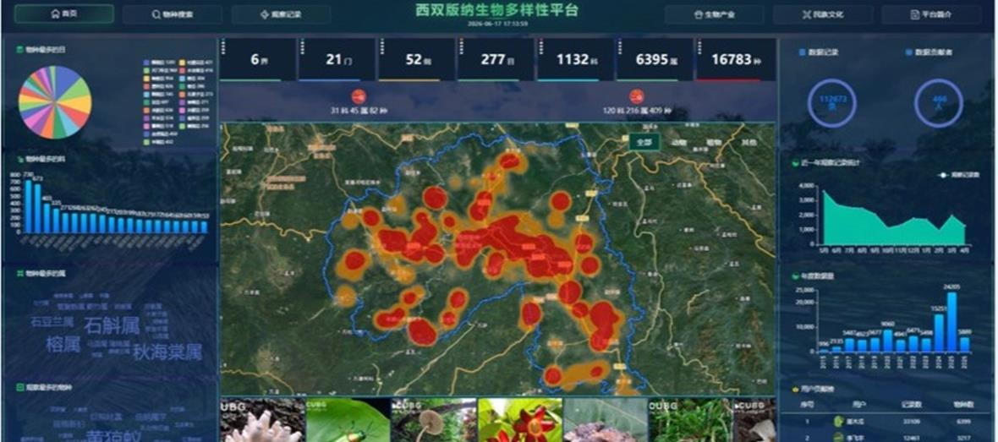Open the 首页 navigation tab
This screenshot has width=998, height=442.
tap(63, 14)
